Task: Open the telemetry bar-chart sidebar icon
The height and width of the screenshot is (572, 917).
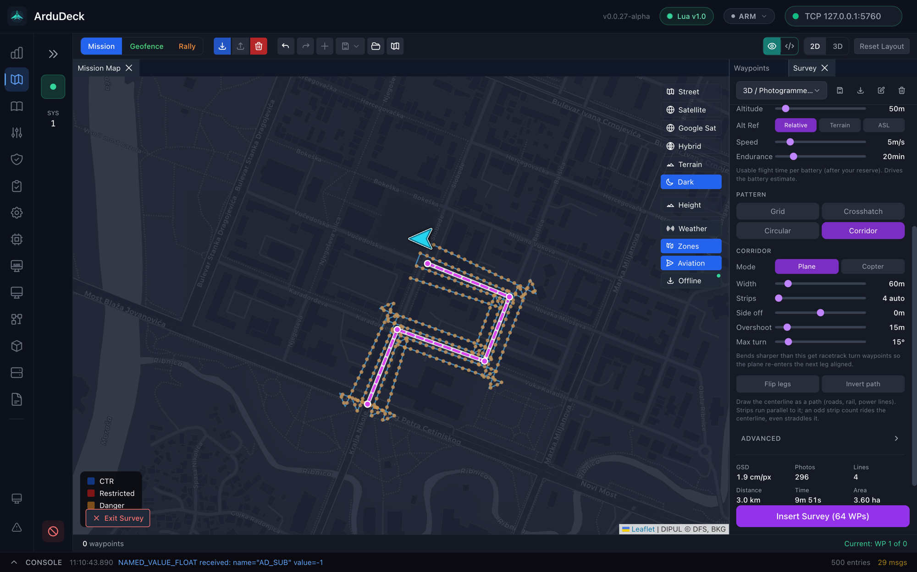Action: point(17,53)
